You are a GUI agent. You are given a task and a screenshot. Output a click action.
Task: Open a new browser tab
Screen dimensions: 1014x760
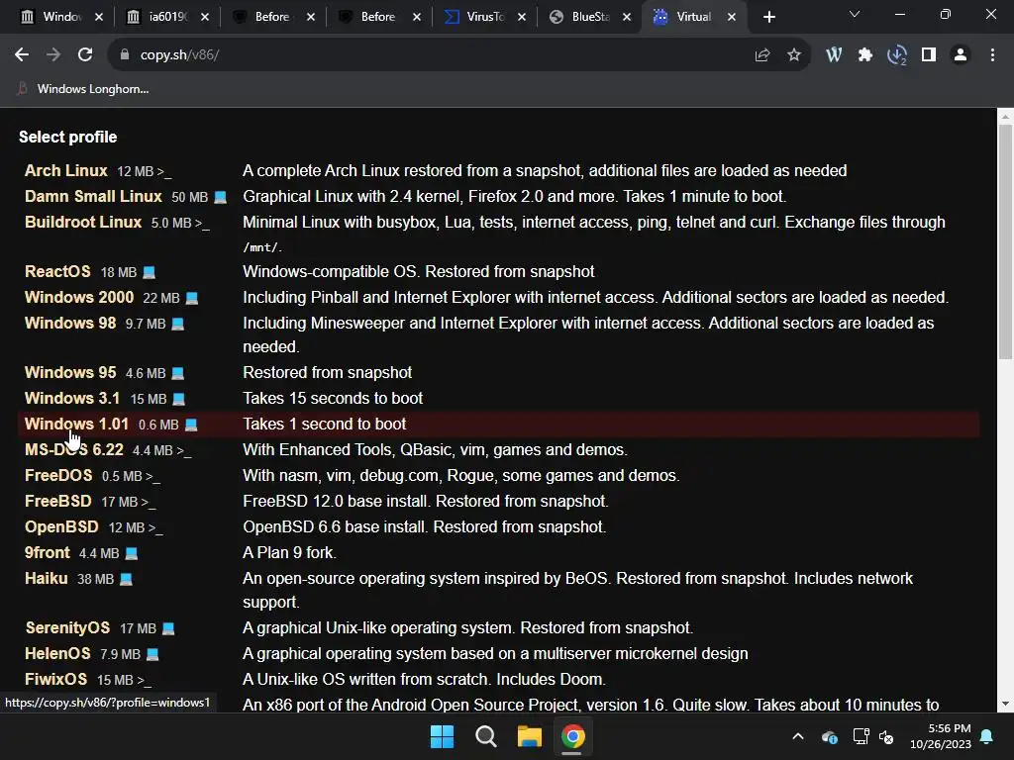coord(768,17)
